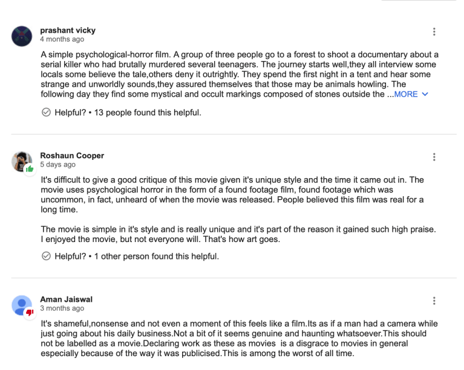
Task: Click "1 other person found this helpful" text
Action: click(x=157, y=257)
